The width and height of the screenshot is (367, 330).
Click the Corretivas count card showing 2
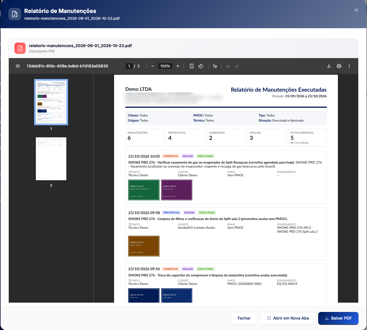point(226,138)
